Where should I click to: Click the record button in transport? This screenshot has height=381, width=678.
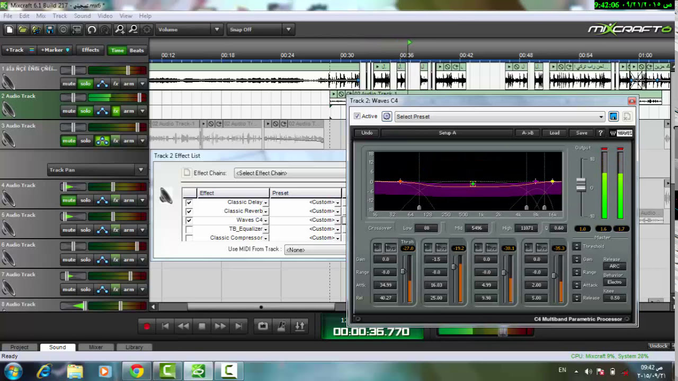pyautogui.click(x=147, y=326)
